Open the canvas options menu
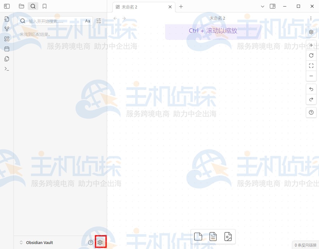The height and width of the screenshot is (249, 319). (311, 18)
